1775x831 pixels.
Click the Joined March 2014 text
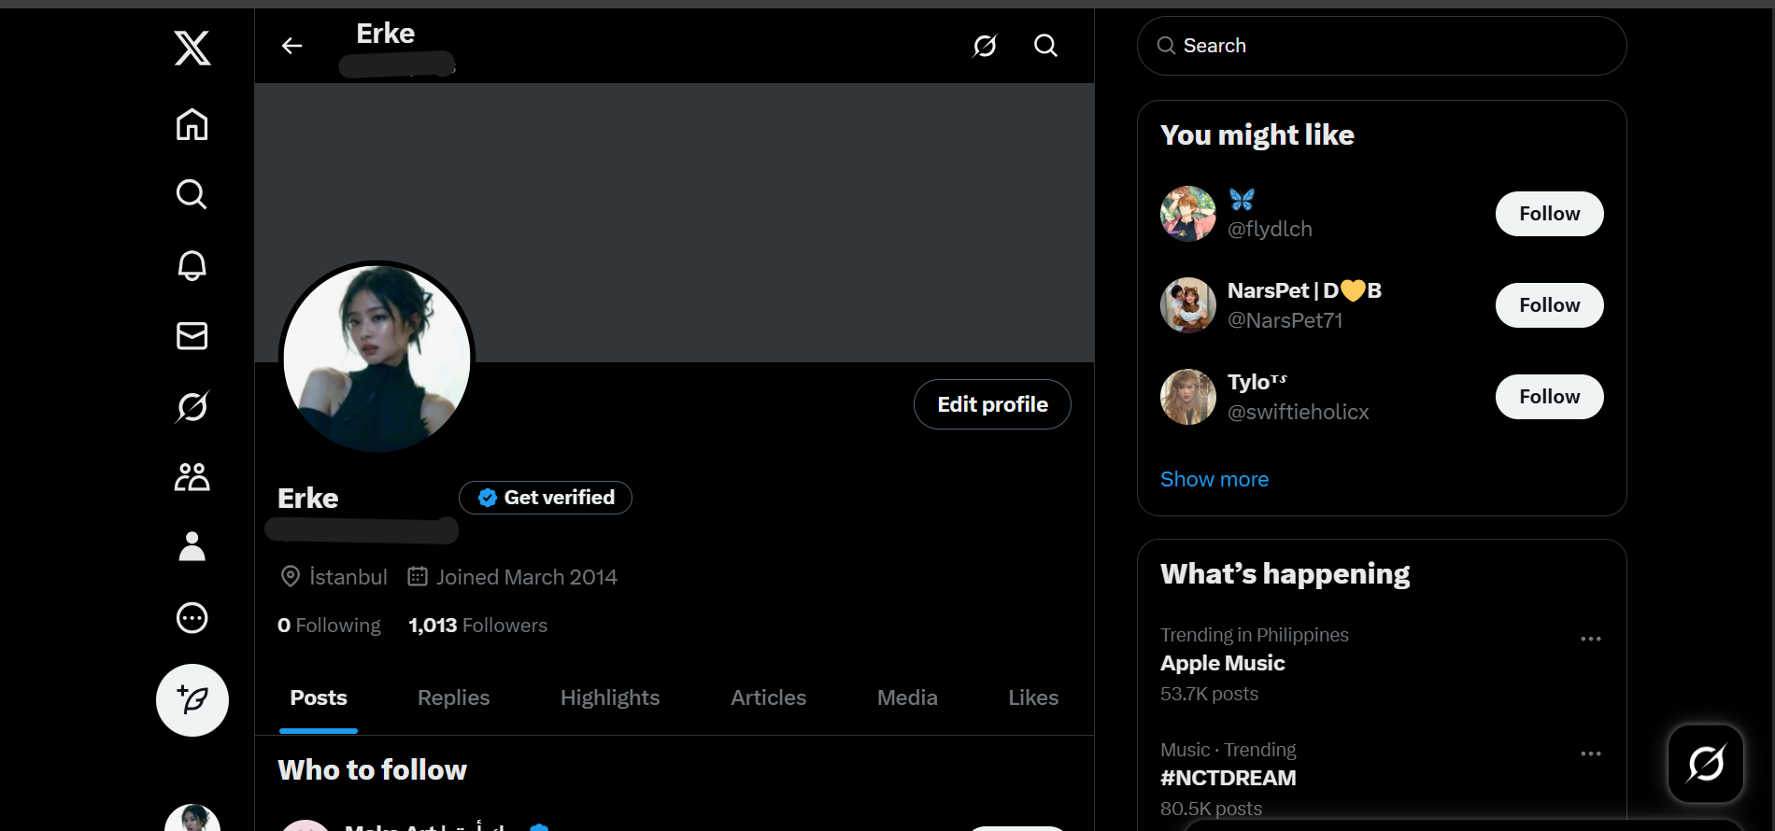527,577
